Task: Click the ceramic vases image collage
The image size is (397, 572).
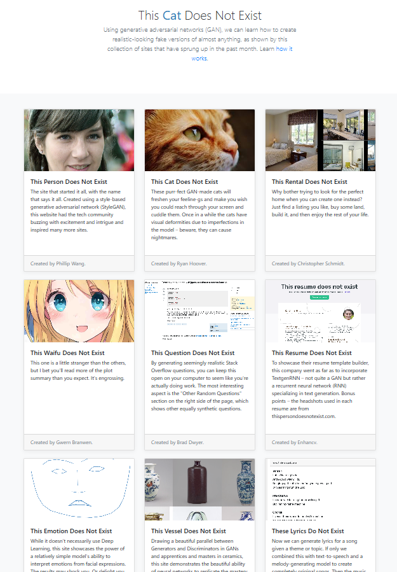Action: coord(199,489)
